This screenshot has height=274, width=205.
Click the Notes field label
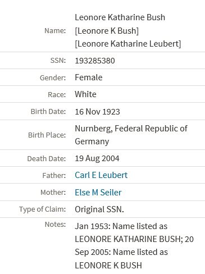pyautogui.click(x=55, y=224)
